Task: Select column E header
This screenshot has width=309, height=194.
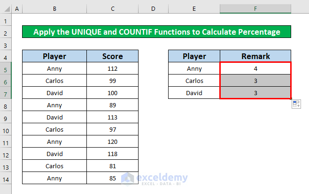Action: 194,9
